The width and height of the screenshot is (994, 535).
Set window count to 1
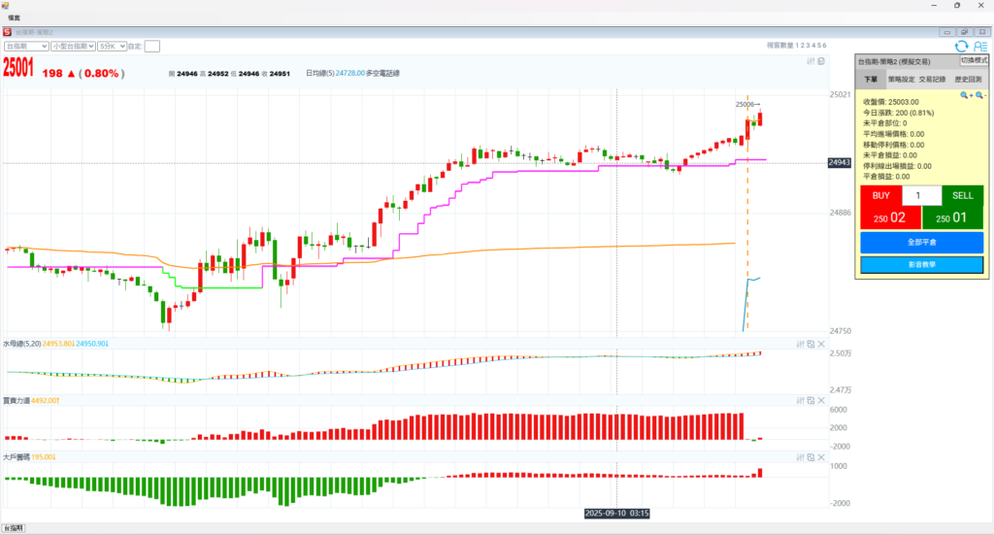click(798, 46)
